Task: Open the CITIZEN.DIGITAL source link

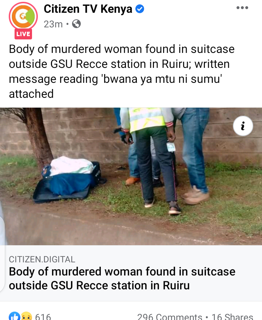Action: click(x=42, y=259)
